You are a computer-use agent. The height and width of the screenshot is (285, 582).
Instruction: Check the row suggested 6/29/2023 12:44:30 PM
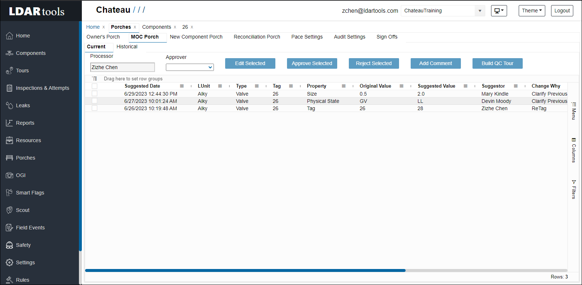point(95,94)
